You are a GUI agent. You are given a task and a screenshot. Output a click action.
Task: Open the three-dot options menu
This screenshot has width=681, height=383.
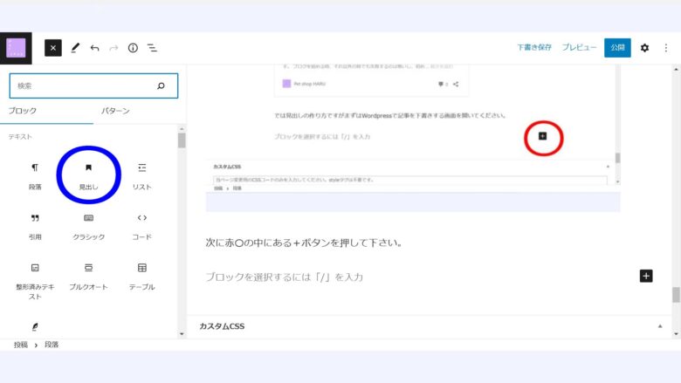[666, 48]
